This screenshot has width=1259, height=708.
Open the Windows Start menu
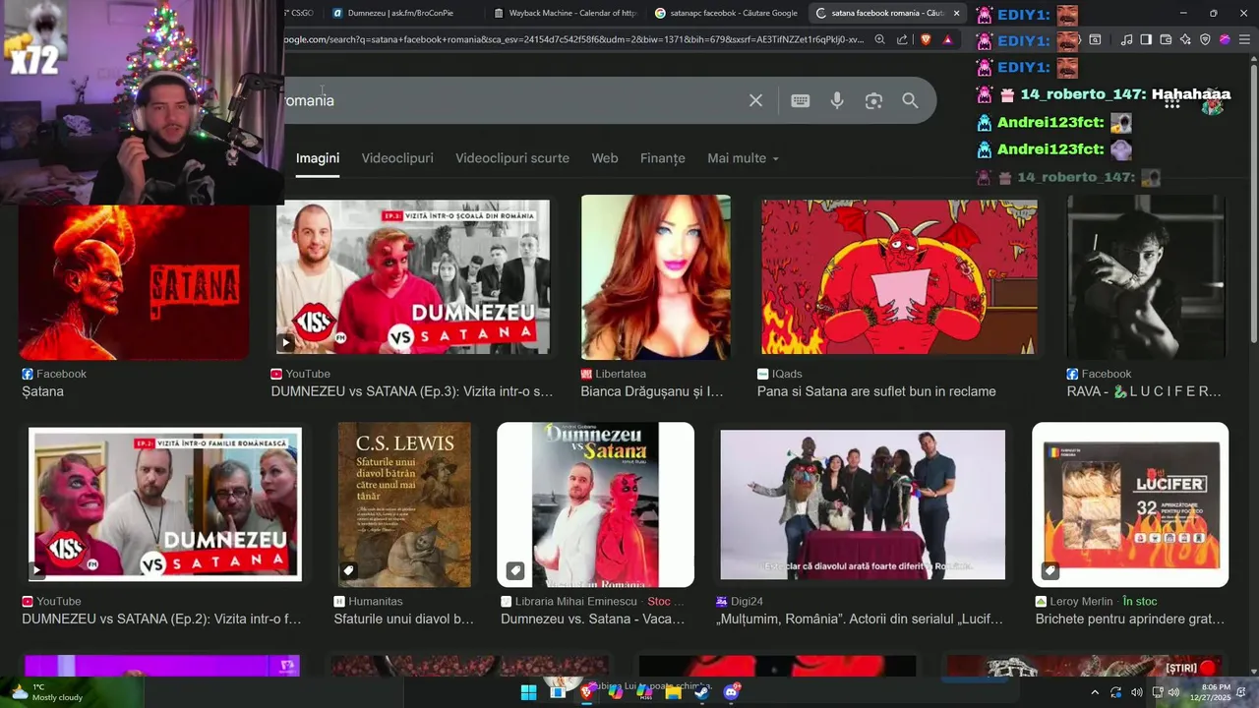pyautogui.click(x=528, y=692)
